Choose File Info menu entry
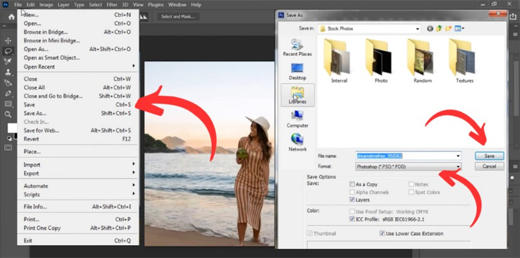Image resolution: width=520 pixels, height=258 pixels. [x=77, y=207]
